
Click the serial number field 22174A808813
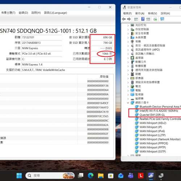[42, 43]
